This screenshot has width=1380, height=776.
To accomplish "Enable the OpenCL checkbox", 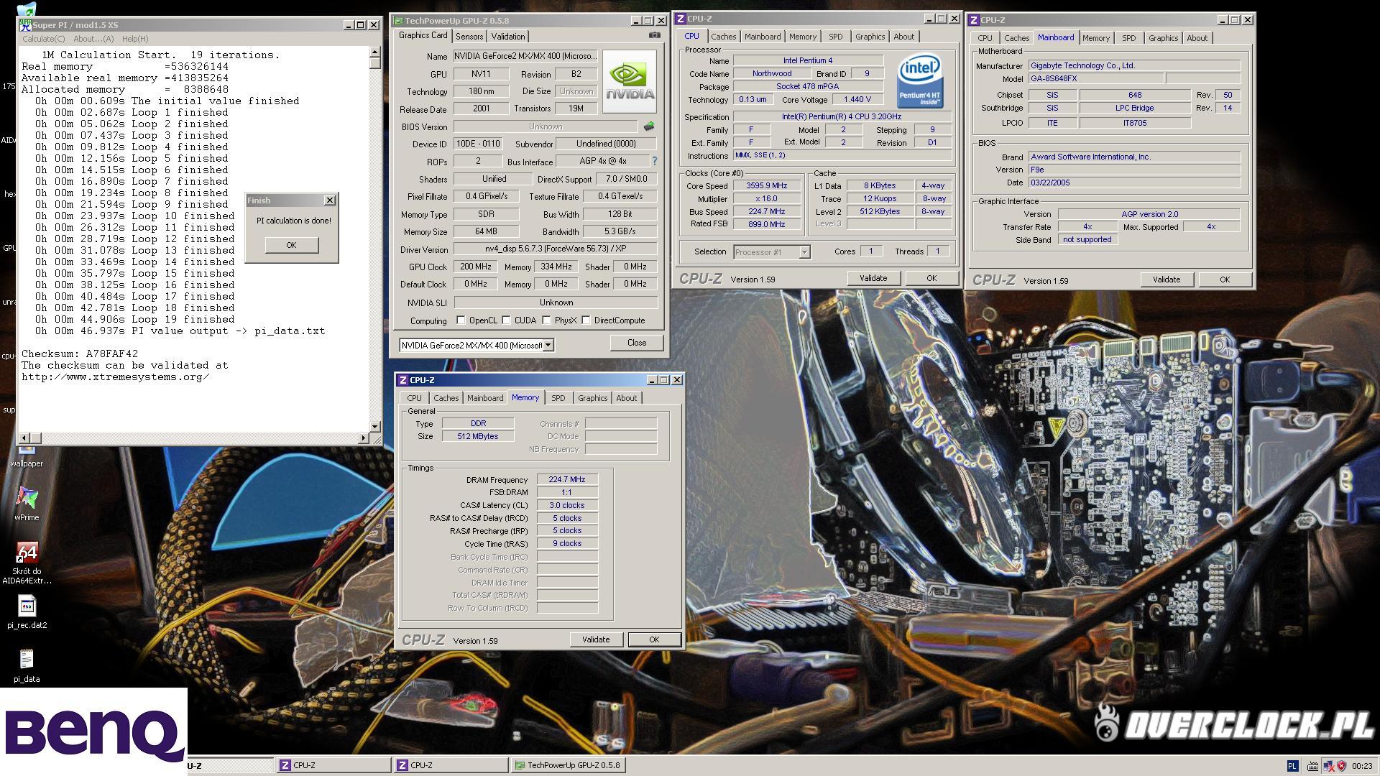I will [461, 320].
